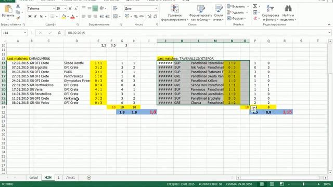The width and height of the screenshot is (333, 187).
Task: Click the Clear eraser icon
Action: (x=255, y=18)
